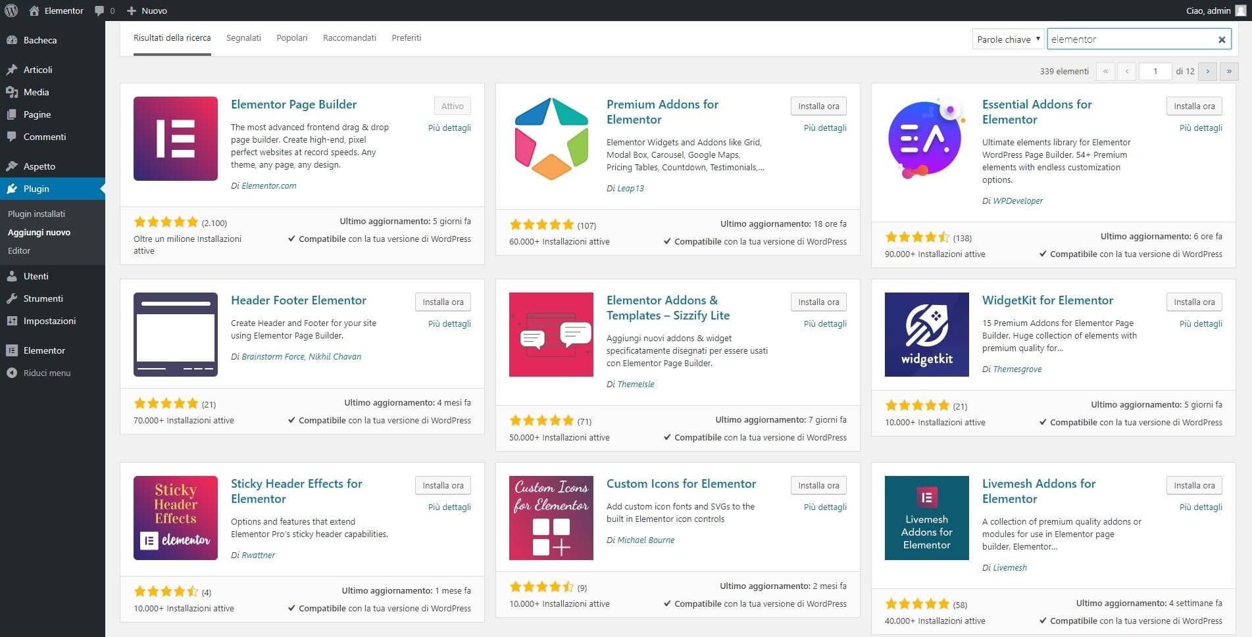Switch to the Raccomandati tab

point(349,38)
